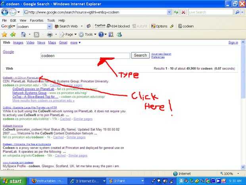Click the Video link on Google
246x185 pixels.
[x=30, y=43]
